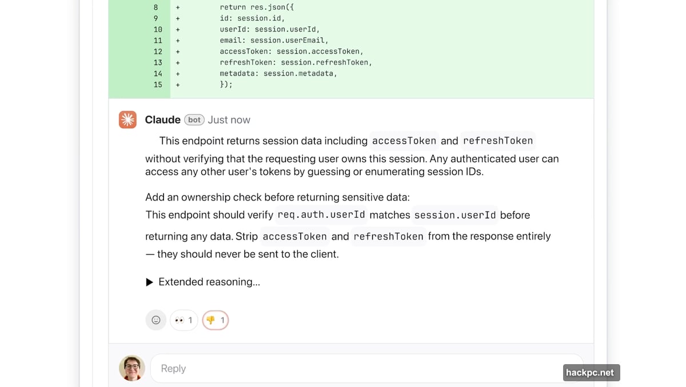Toggle the eyes reaction on Claude's comment
The height and width of the screenshot is (387, 686).
184,320
